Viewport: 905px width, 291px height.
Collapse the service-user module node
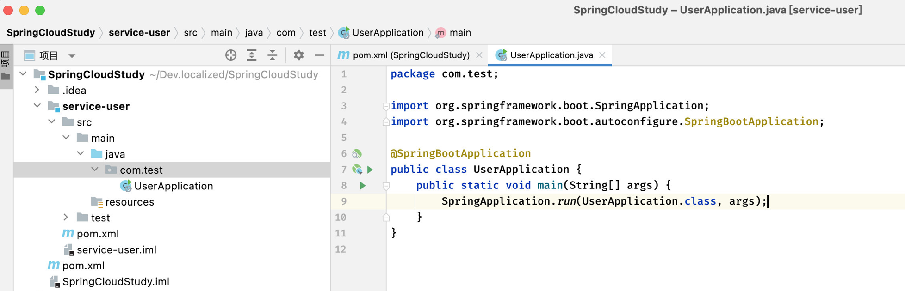37,106
